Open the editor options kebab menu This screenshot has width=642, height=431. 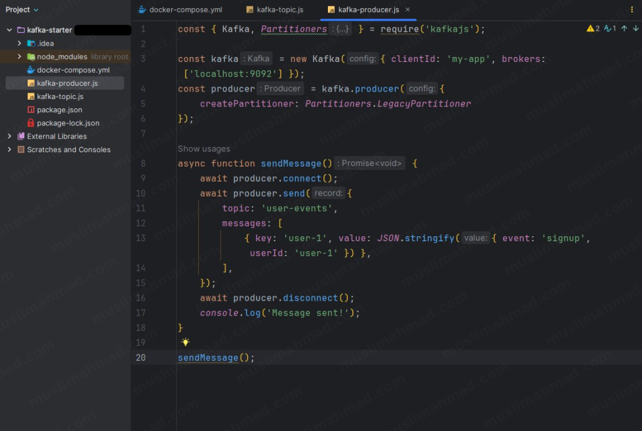pos(631,9)
